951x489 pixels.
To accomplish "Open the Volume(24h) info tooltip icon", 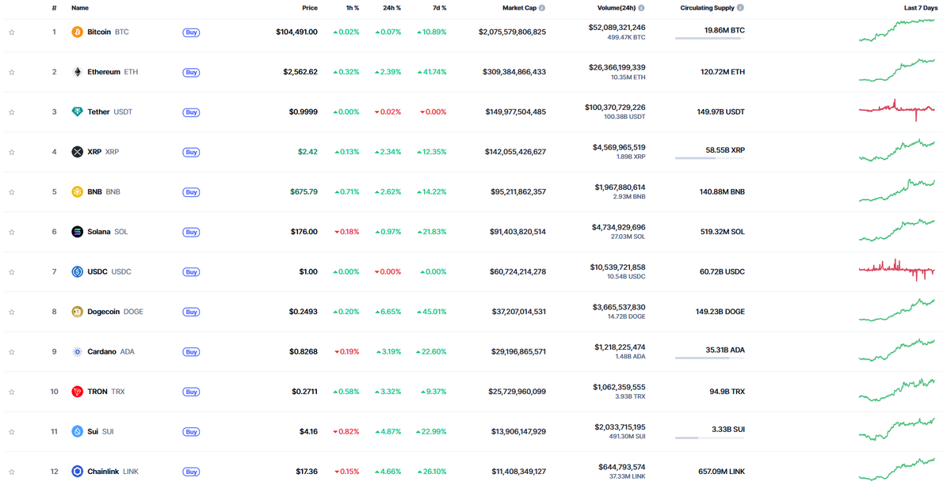I will (640, 8).
